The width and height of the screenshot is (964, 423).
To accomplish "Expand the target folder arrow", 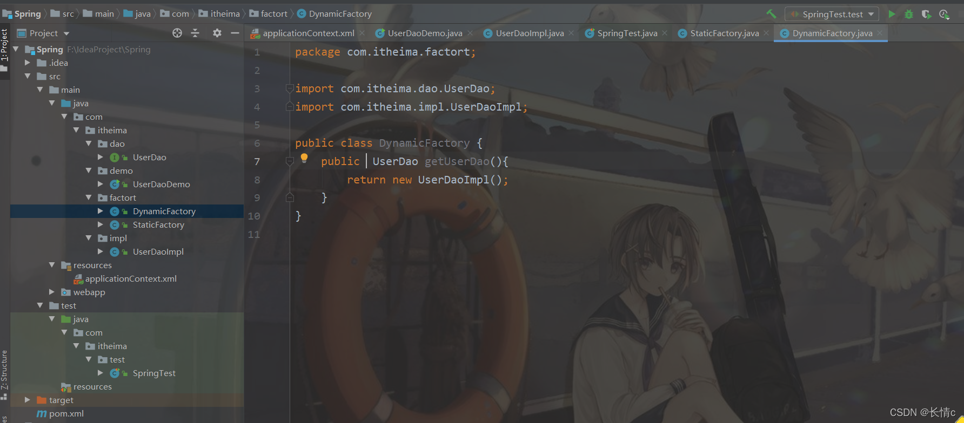I will 28,400.
